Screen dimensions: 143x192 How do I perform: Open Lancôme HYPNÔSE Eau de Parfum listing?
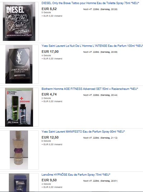[76, 175]
